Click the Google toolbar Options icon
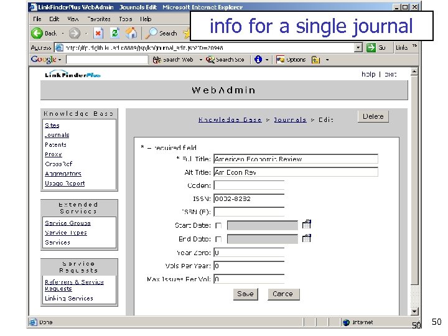448x336 pixels. (280, 60)
